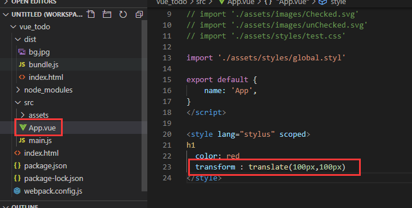412x208 pixels.
Task: Collapse all folders using the collapse icon
Action: pos(139,14)
